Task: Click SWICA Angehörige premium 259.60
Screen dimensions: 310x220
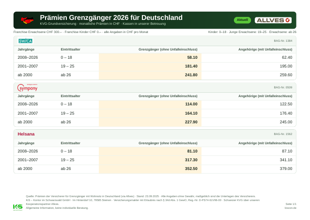Action: click(x=286, y=75)
